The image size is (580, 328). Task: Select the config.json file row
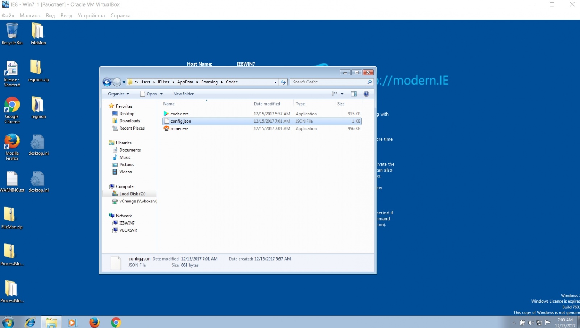(x=262, y=121)
